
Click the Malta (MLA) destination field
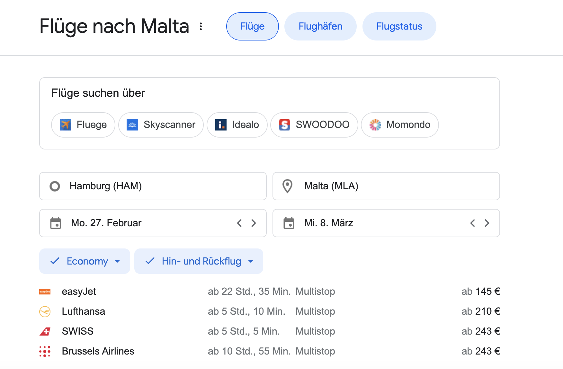[x=386, y=186]
